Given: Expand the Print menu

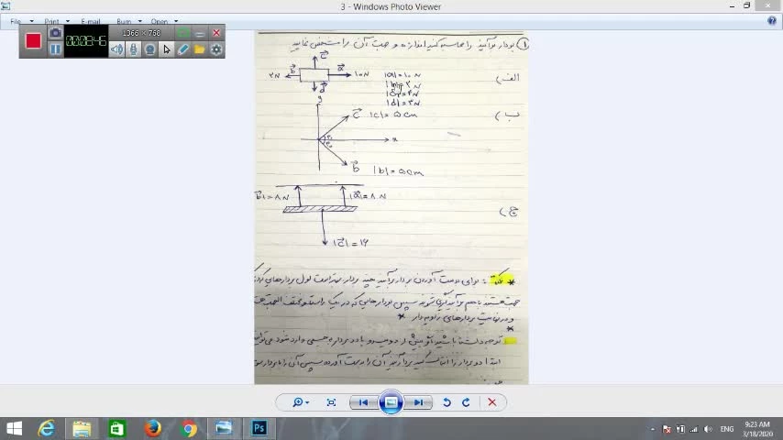Looking at the screenshot, I should (x=55, y=21).
